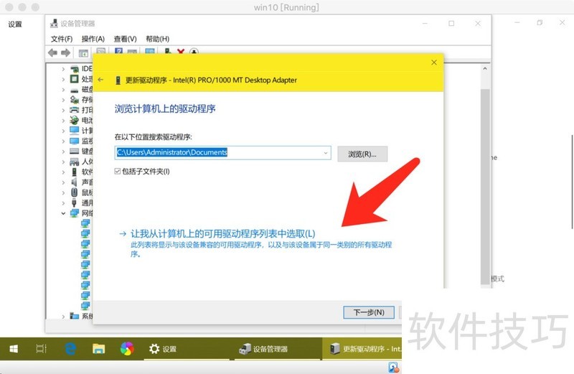Expand the IDE node in device tree
The image size is (574, 374).
click(63, 69)
